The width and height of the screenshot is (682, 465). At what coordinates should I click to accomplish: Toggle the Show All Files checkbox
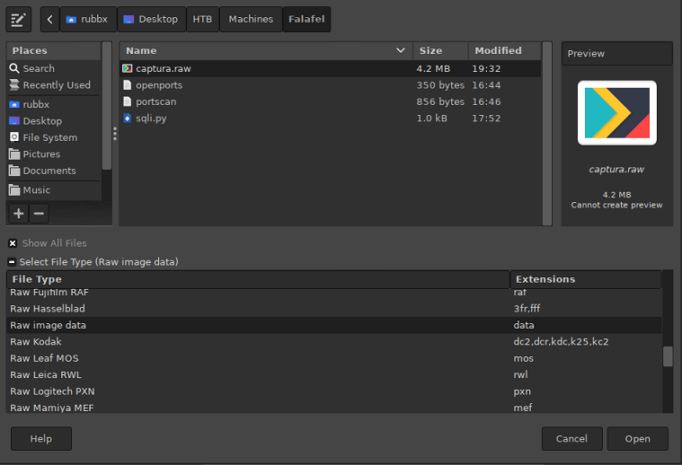13,243
